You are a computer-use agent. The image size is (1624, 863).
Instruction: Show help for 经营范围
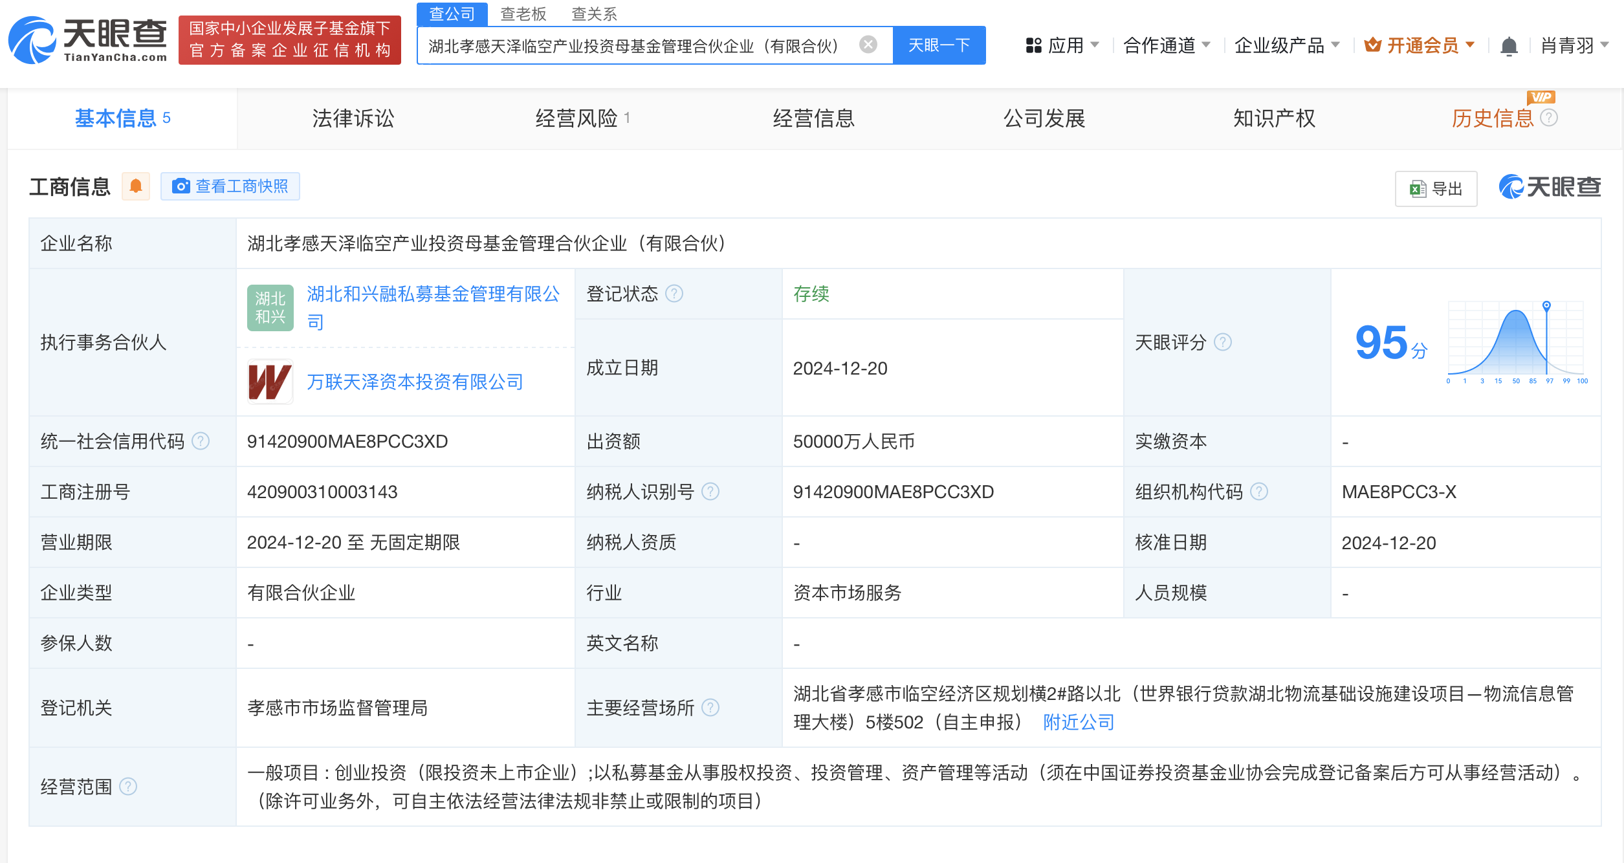pos(128,787)
